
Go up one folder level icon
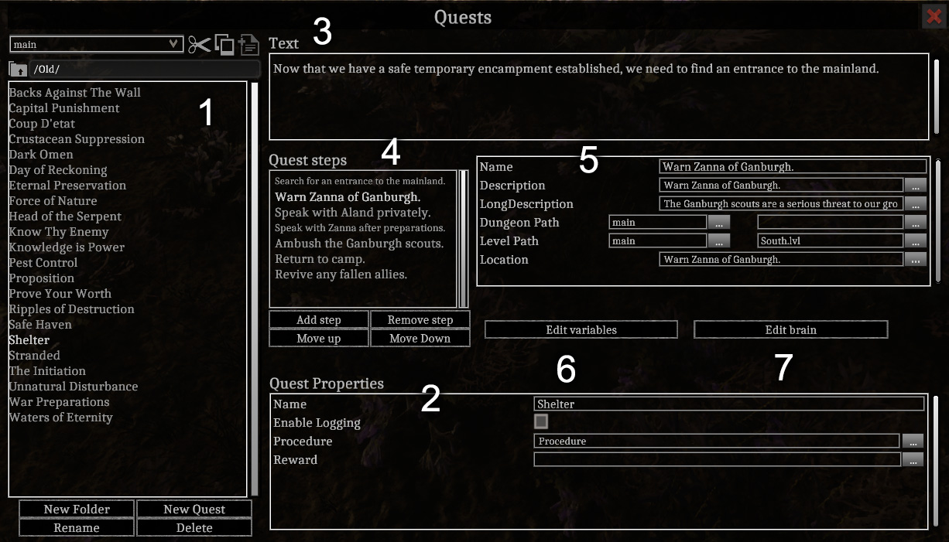[18, 70]
